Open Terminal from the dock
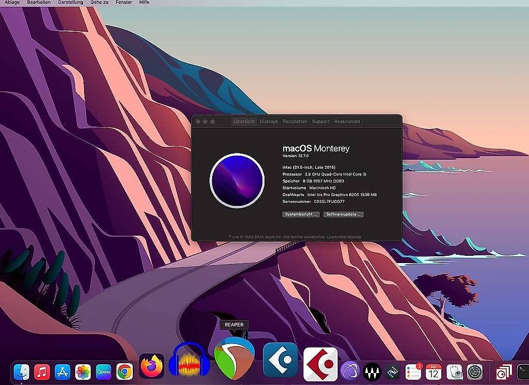Viewport: 529px width, 385px height. 523,372
